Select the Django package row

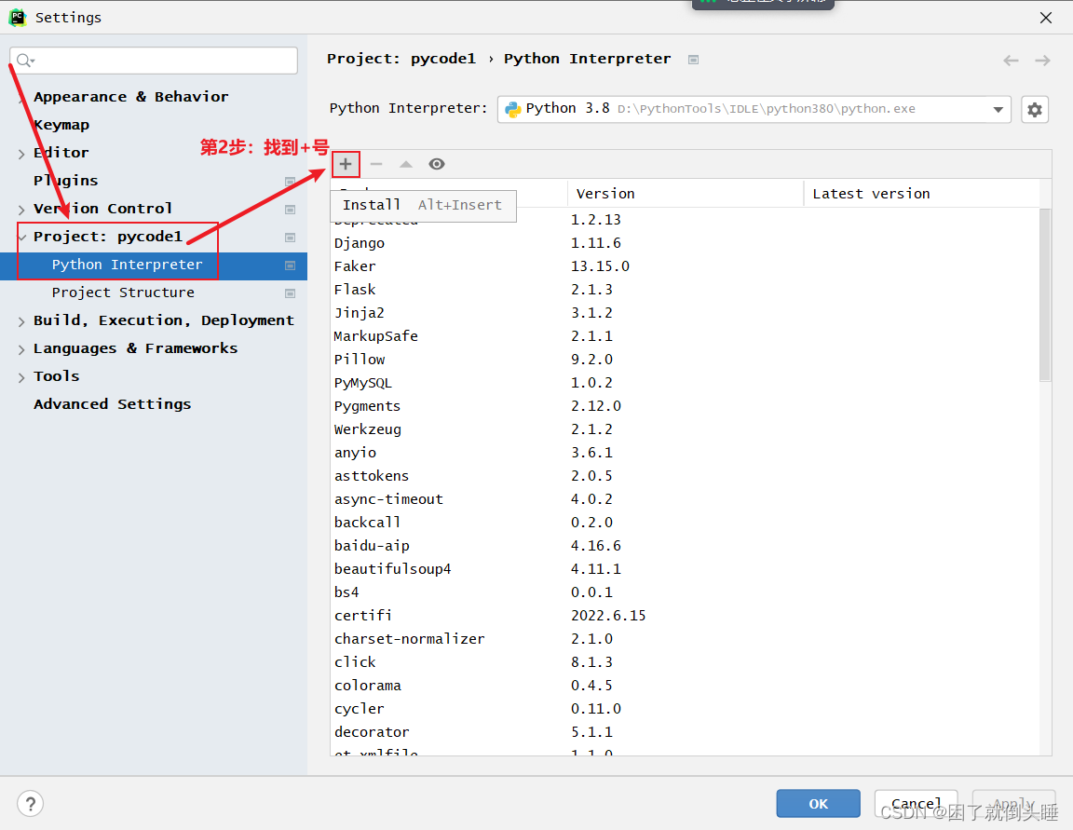click(x=685, y=243)
